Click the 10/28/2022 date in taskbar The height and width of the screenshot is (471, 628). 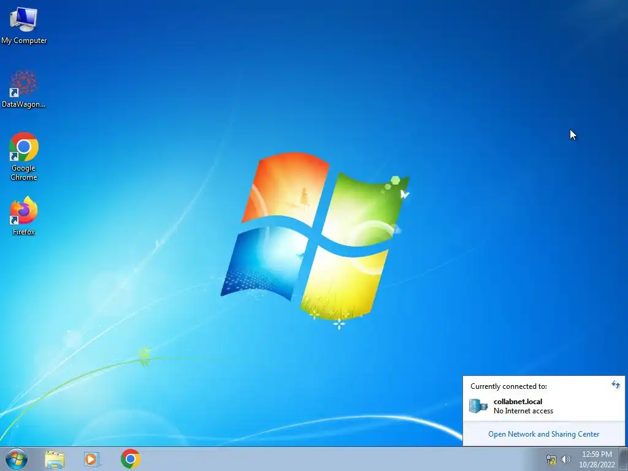[597, 465]
